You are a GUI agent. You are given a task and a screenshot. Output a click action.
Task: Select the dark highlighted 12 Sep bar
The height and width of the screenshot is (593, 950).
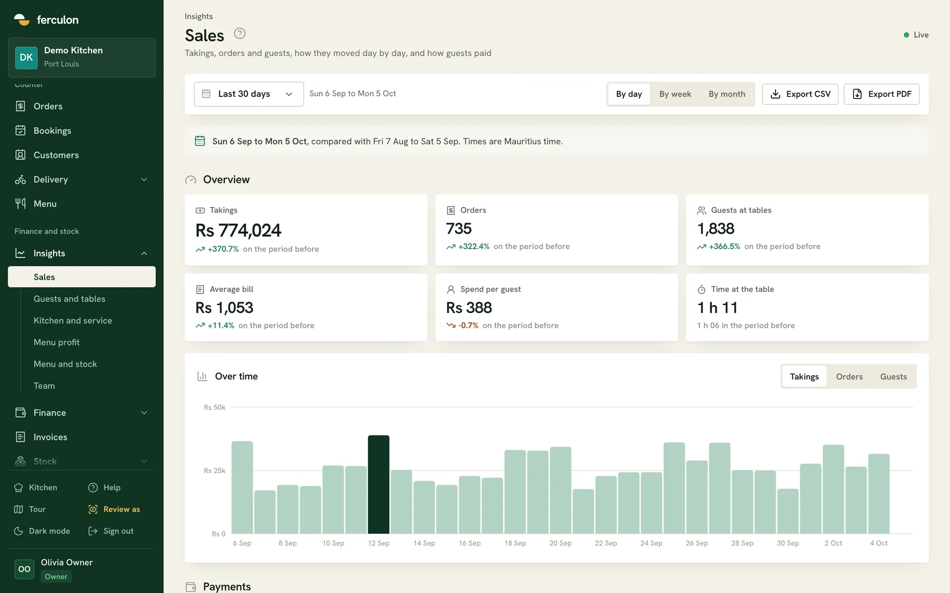[379, 484]
